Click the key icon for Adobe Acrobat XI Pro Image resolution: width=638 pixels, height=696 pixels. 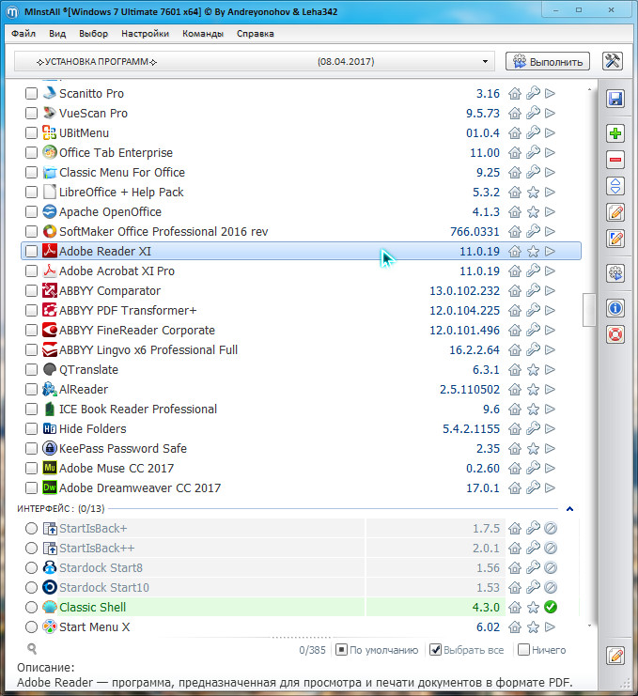click(533, 271)
